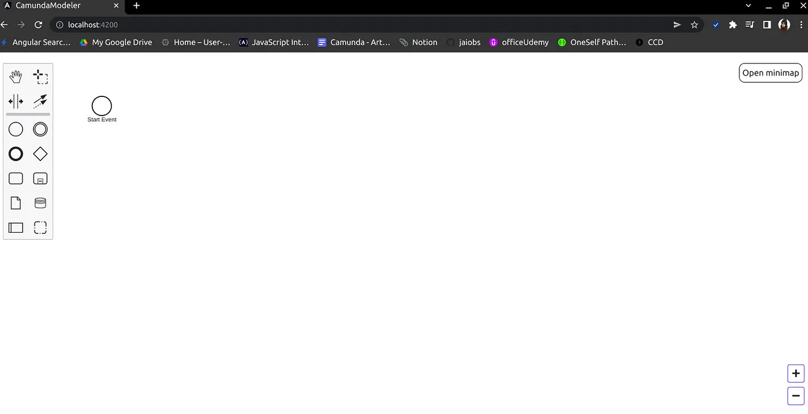Open the CCD bookmark
Viewport: 808px width, 414px height.
649,42
